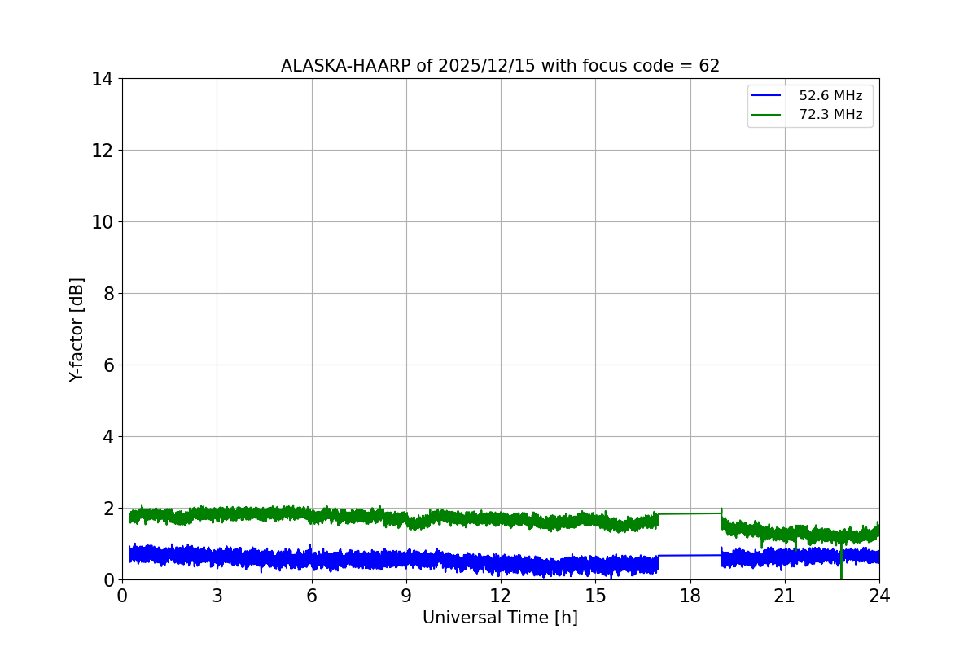
Task: Click the x-axis tick label 24
Action: point(879,596)
